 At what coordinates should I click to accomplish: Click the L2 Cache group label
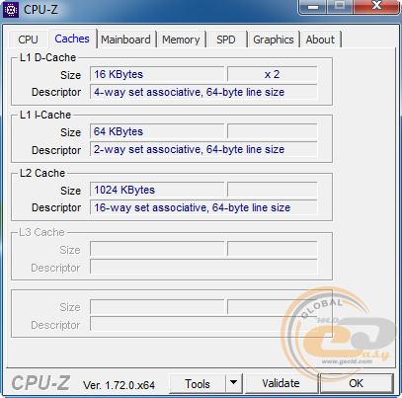coord(42,173)
